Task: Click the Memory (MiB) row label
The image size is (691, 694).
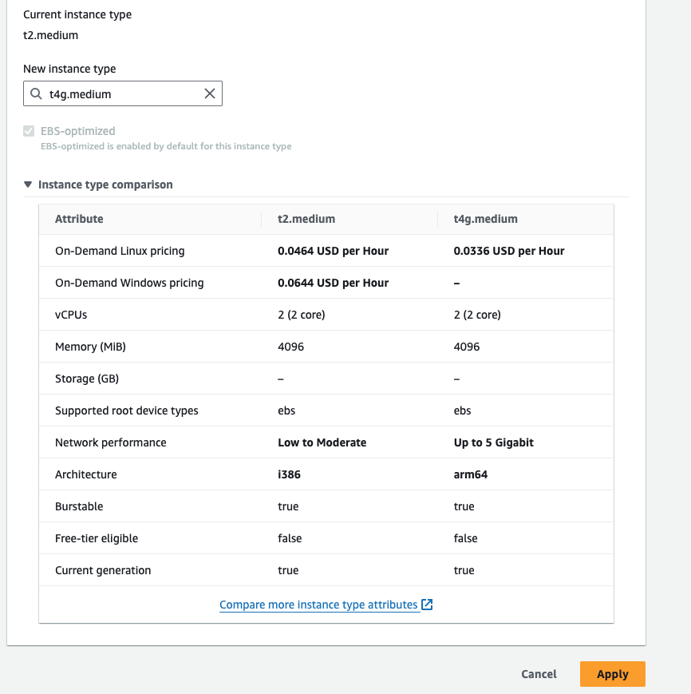Action: tap(91, 347)
